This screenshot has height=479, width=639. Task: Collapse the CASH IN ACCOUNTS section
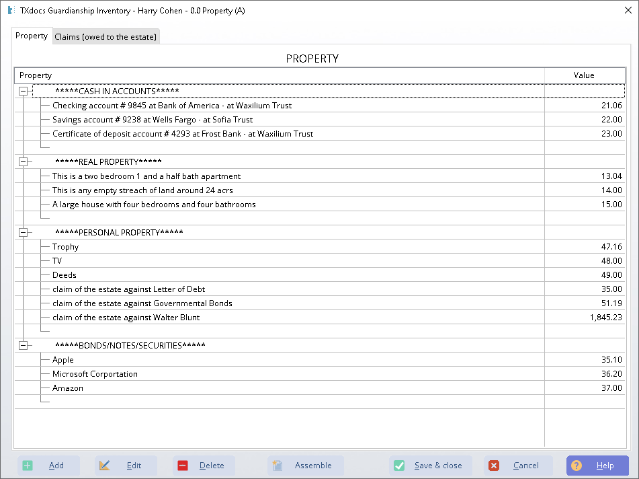click(24, 91)
